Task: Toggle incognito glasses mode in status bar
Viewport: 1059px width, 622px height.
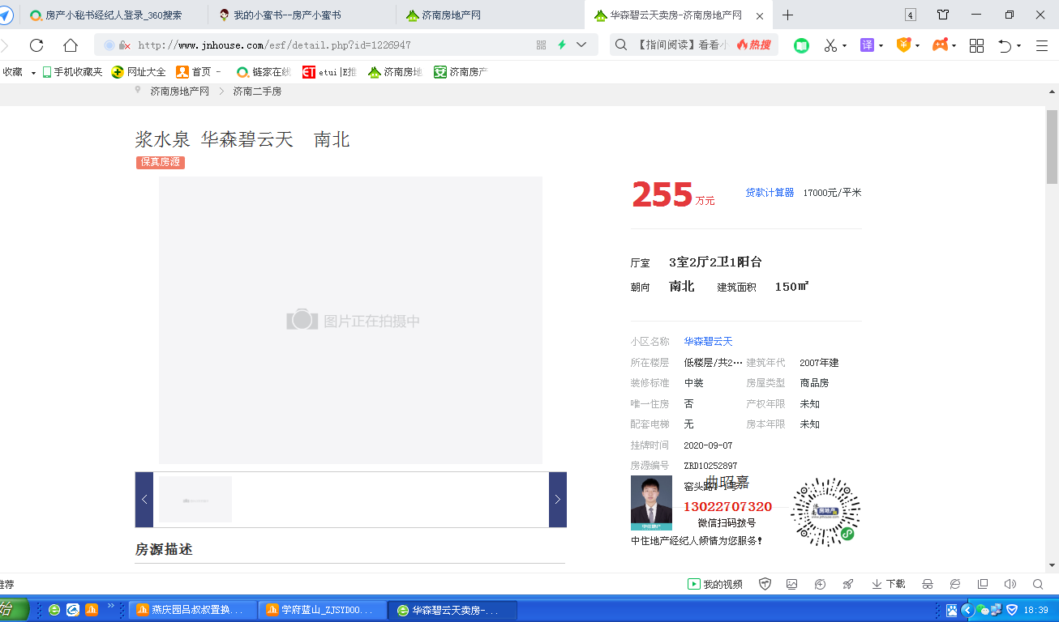Action: point(927,583)
